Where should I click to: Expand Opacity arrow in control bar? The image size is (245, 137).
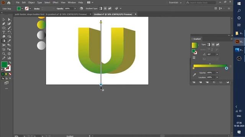75,8
